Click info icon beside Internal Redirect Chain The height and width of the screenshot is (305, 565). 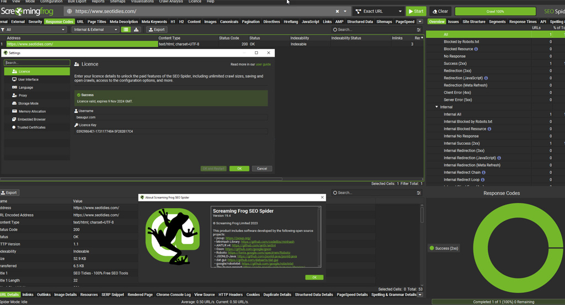483,172
